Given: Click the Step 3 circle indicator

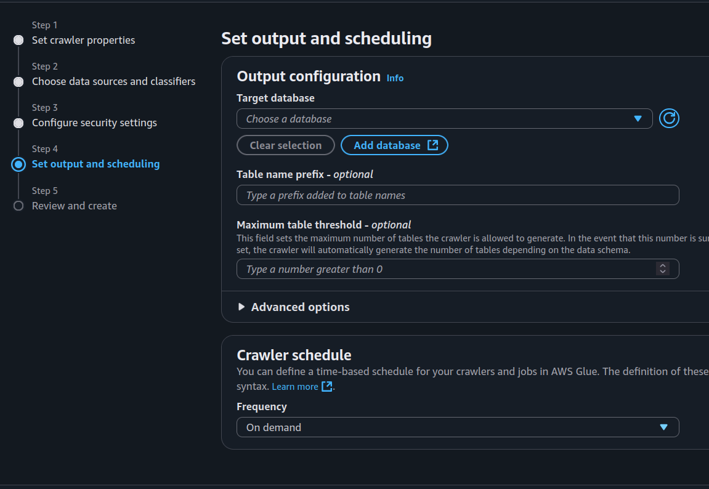Looking at the screenshot, I should [18, 123].
